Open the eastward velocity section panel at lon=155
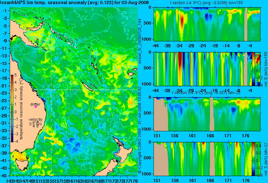The image size is (268, 183). (207, 69)
